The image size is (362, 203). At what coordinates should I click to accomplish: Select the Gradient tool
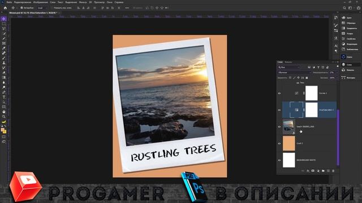[4, 77]
